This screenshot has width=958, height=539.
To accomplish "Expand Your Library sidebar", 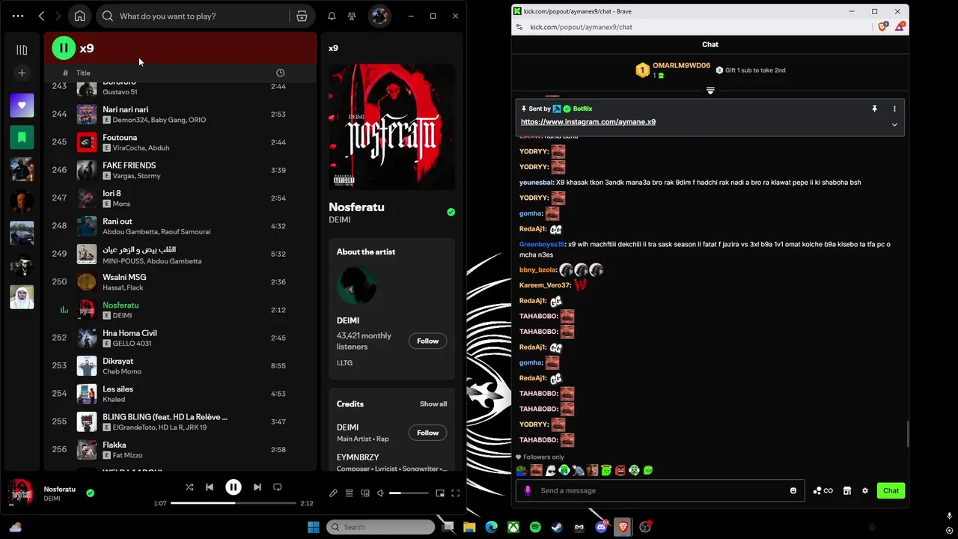I will point(22,49).
